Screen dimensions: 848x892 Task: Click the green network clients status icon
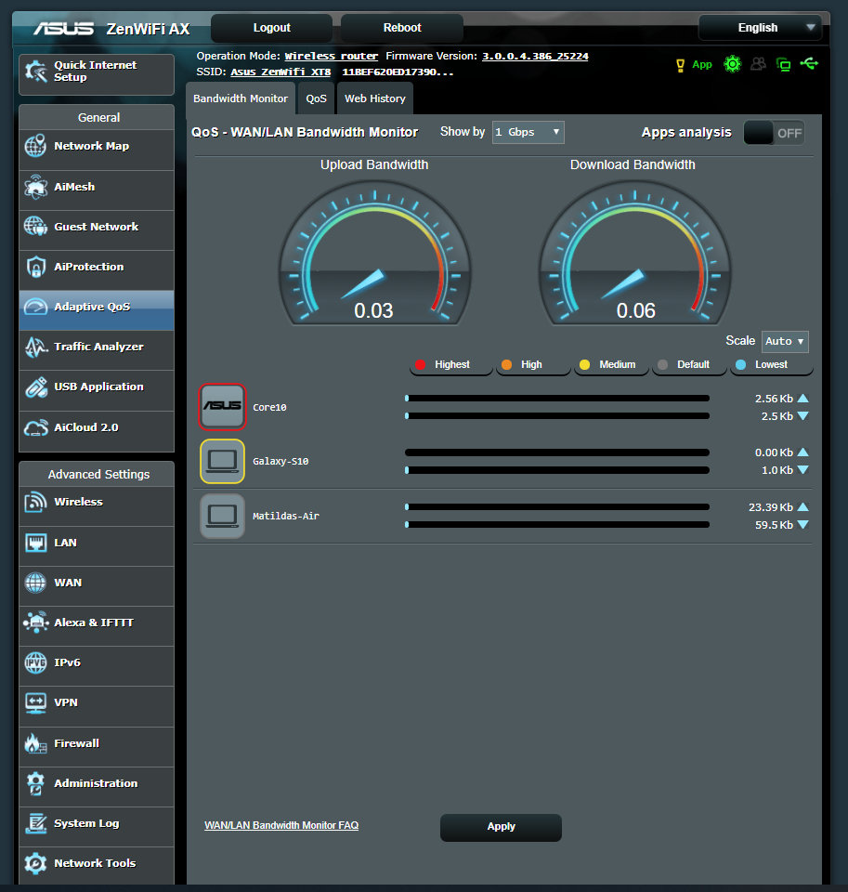pyautogui.click(x=784, y=64)
